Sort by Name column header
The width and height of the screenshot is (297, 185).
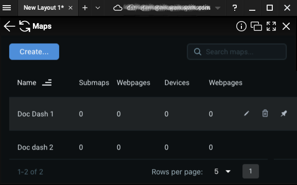point(27,83)
